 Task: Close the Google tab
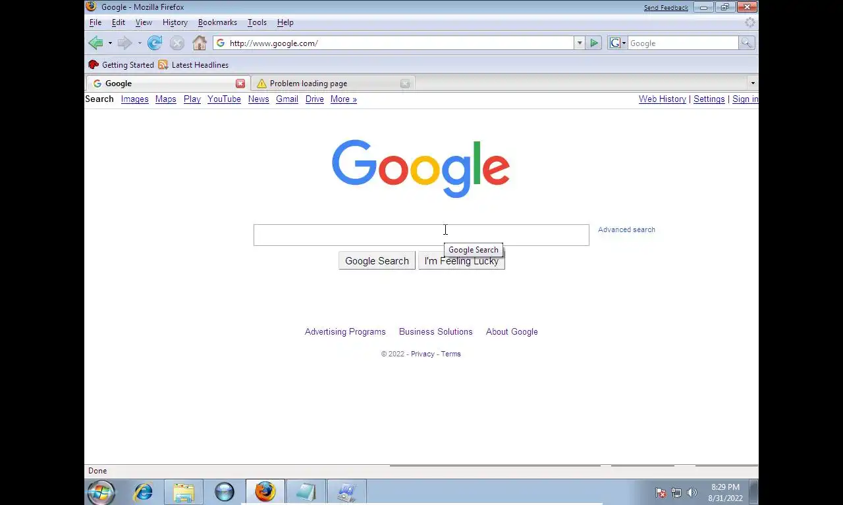(x=240, y=84)
